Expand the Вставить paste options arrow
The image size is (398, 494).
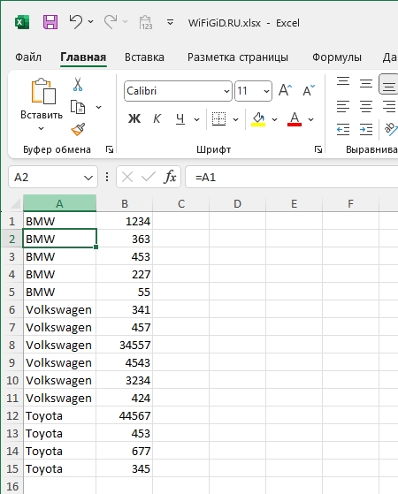tap(41, 128)
